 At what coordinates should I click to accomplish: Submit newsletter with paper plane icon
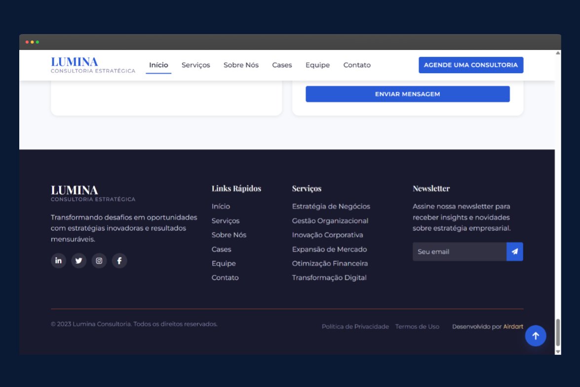coord(515,251)
